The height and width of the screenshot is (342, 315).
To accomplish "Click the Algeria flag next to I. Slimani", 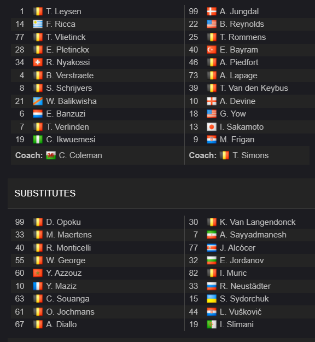I will (212, 324).
